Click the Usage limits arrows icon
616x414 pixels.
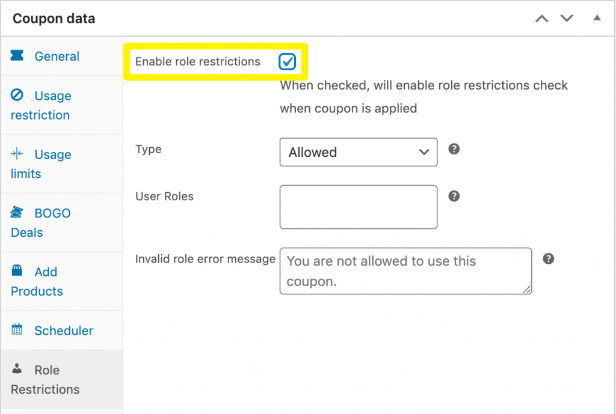[17, 153]
